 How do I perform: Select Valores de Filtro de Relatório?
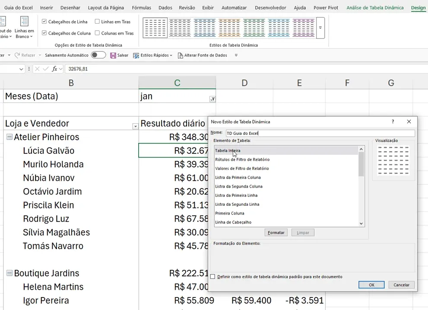[x=286, y=168]
